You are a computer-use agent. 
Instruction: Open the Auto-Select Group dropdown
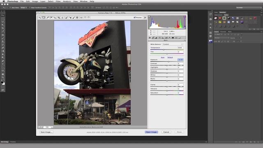click(23, 8)
